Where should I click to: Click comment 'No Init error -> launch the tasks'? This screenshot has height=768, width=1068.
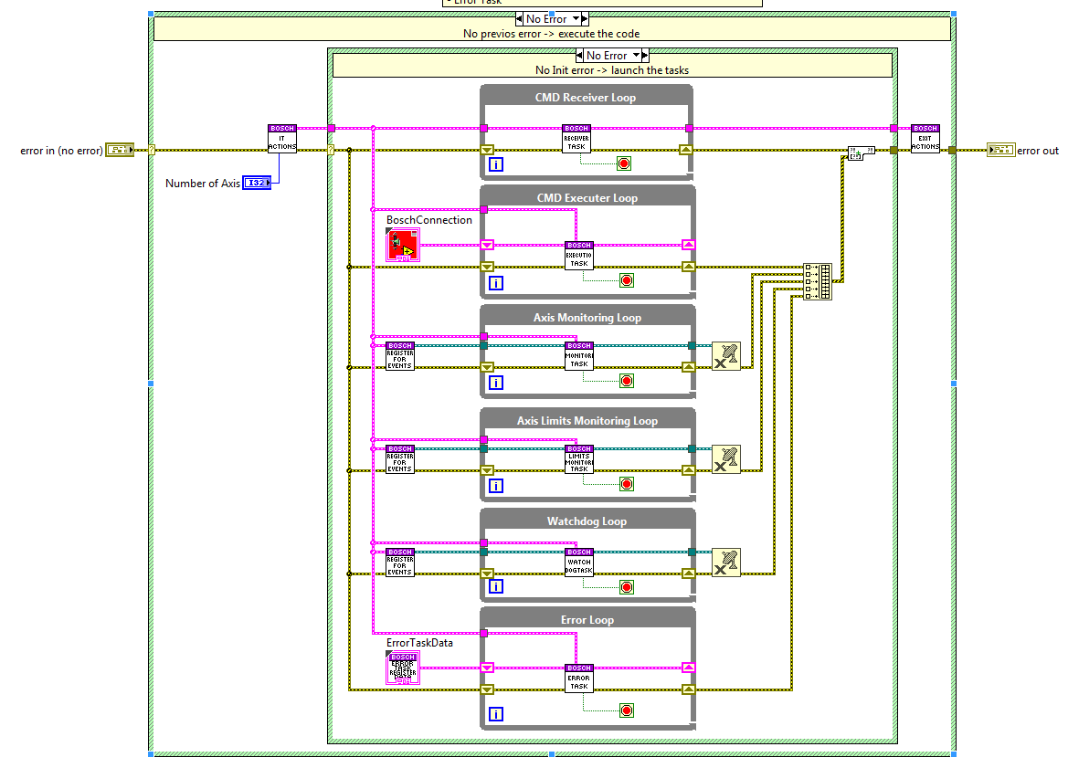[611, 70]
